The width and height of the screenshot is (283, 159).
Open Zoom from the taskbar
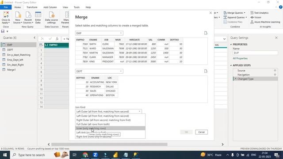coord(95,155)
